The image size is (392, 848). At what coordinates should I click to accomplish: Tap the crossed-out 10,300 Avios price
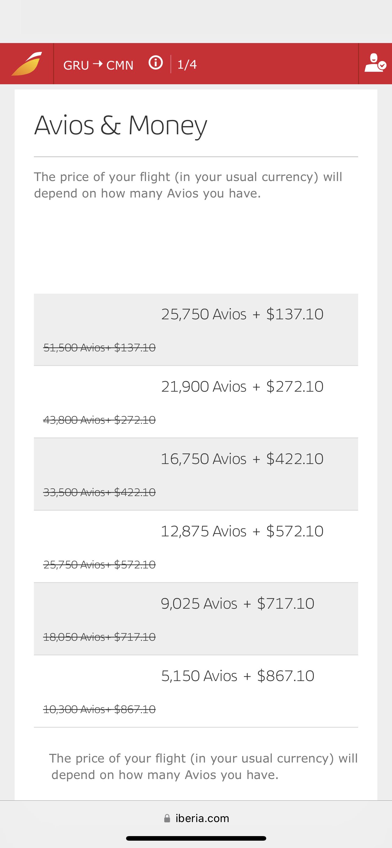point(100,709)
